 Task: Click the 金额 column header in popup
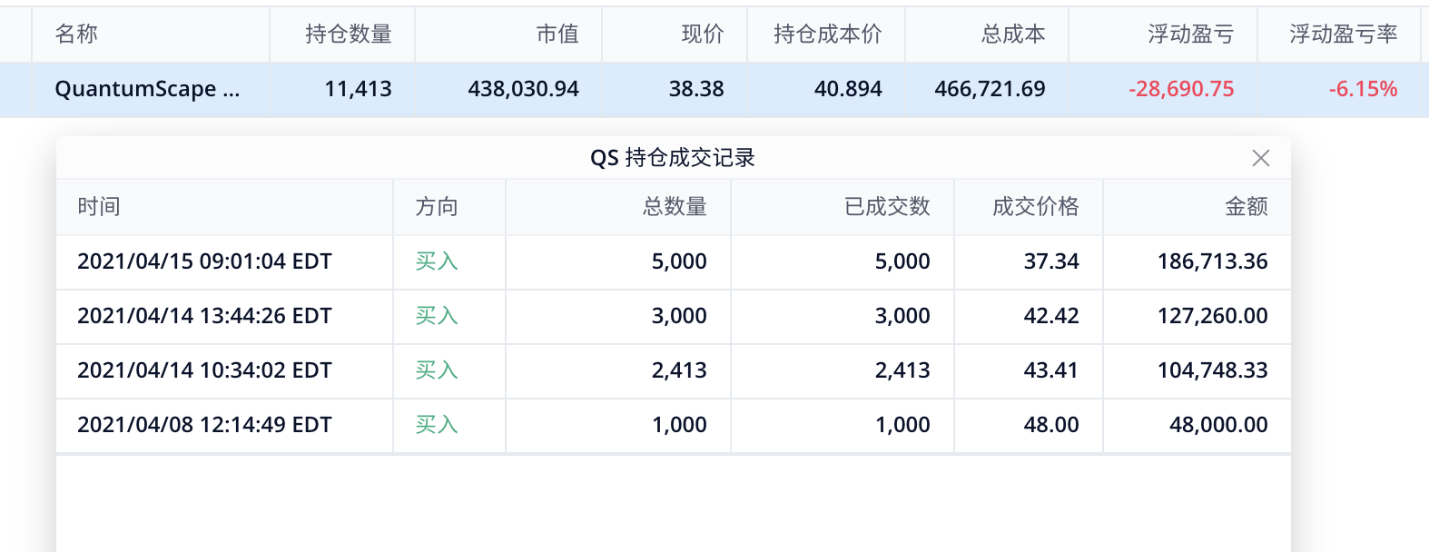1247,207
